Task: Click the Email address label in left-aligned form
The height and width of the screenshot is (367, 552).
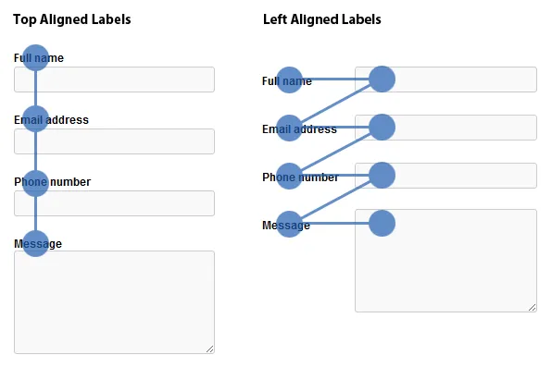Action: pyautogui.click(x=299, y=129)
